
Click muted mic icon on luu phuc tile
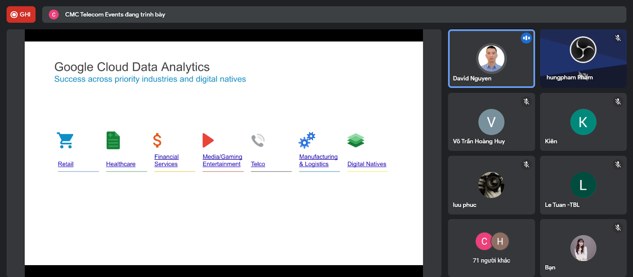526,164
